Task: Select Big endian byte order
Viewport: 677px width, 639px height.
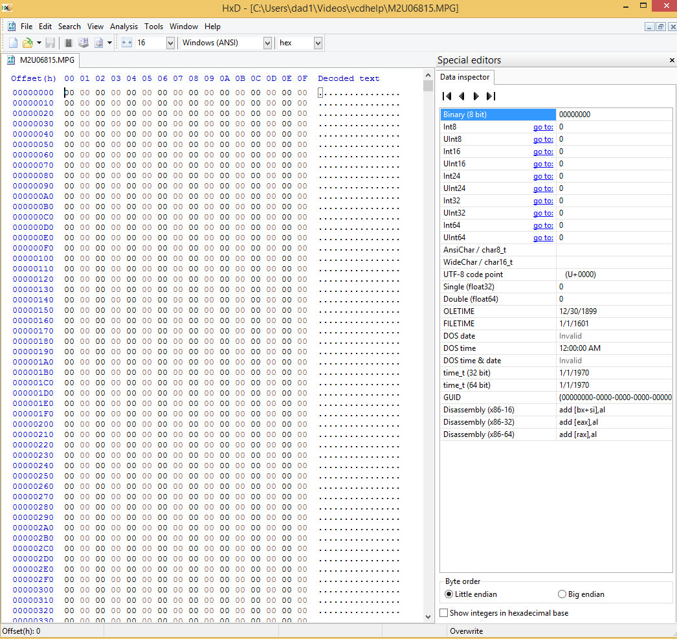Action: (x=562, y=594)
